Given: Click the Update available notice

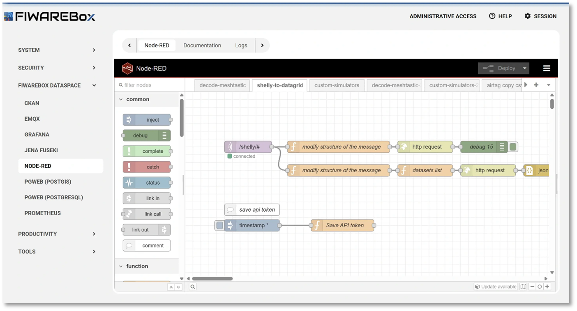Looking at the screenshot, I should click(x=496, y=286).
